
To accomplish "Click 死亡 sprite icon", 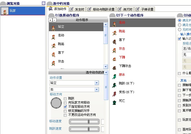I will tap(114, 103).
